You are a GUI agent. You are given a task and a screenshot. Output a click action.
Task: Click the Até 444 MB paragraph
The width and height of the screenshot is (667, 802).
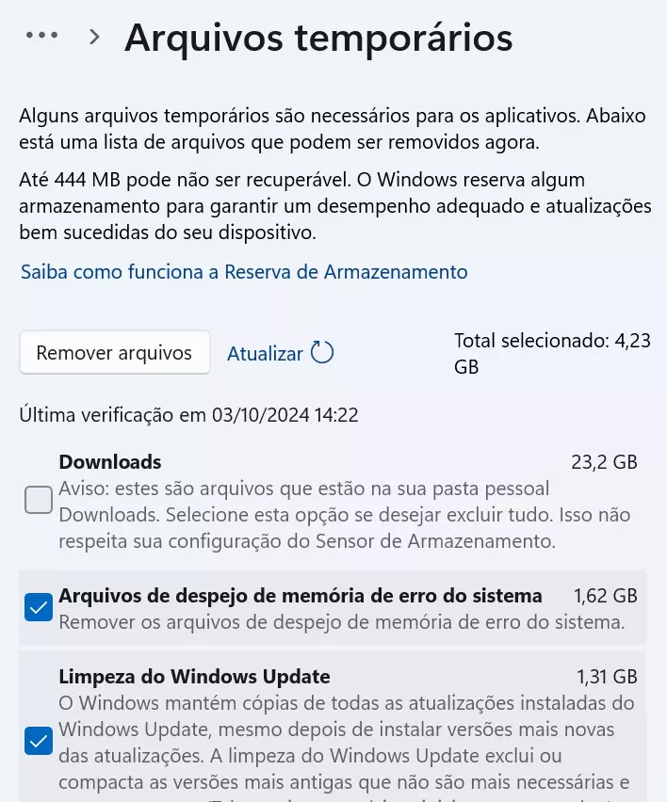coord(335,206)
